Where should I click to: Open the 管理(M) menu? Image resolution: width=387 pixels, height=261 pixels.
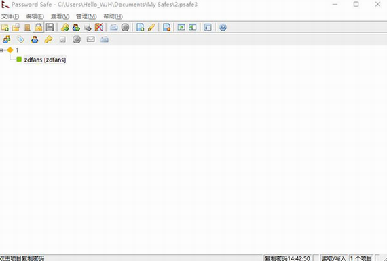pyautogui.click(x=86, y=16)
